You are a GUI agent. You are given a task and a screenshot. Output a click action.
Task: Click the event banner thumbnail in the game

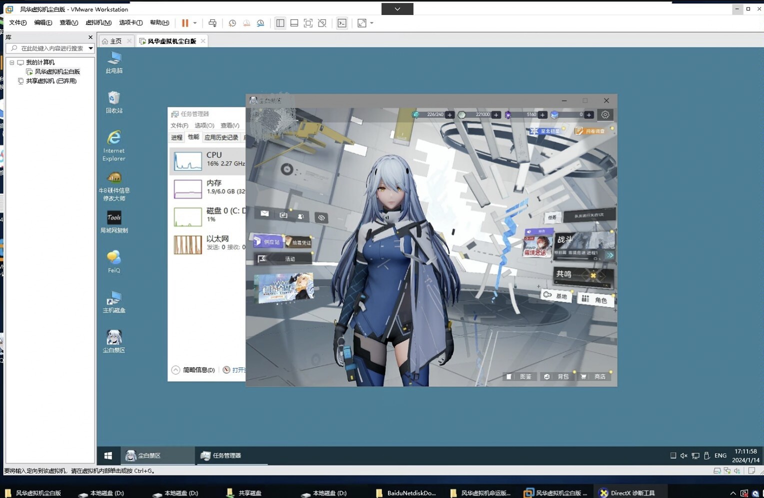click(x=283, y=287)
